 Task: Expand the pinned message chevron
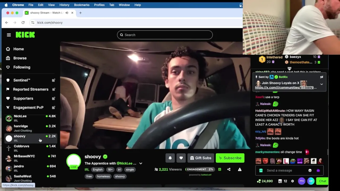[x=321, y=84]
